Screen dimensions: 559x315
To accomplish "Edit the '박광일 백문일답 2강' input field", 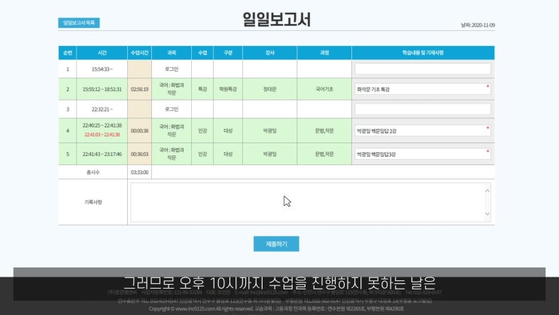I will tap(423, 130).
